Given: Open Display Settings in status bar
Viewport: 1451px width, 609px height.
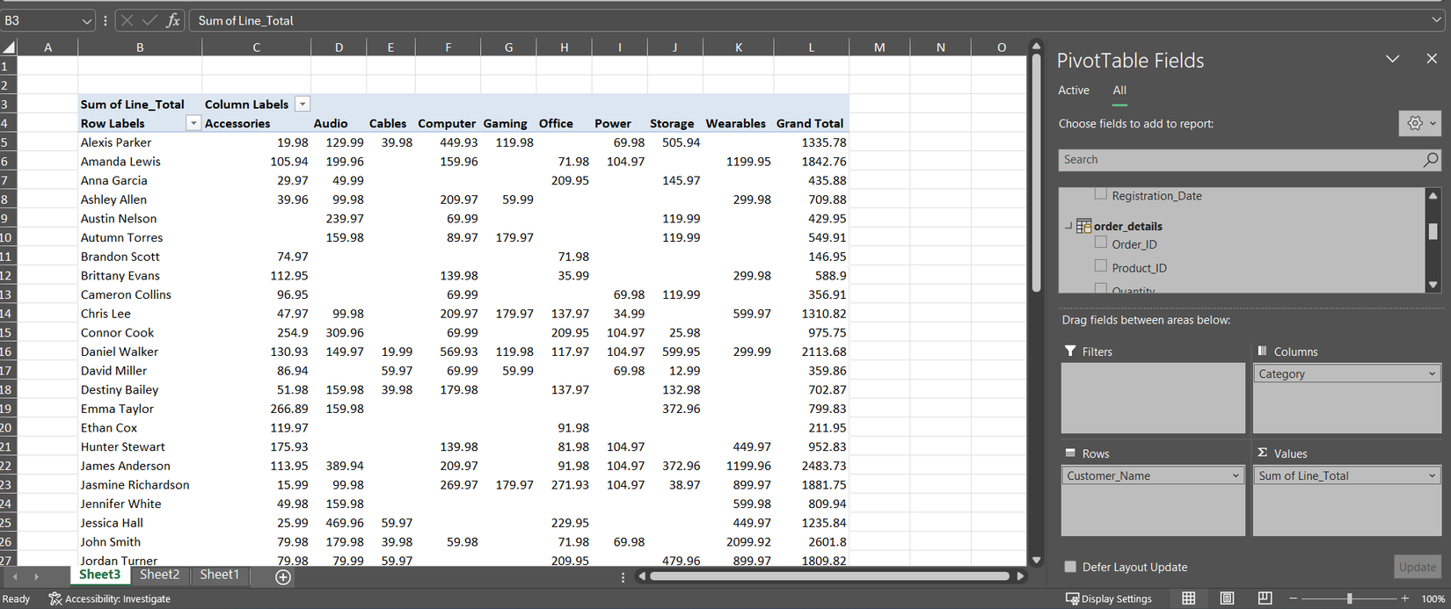Looking at the screenshot, I should click(x=1108, y=598).
